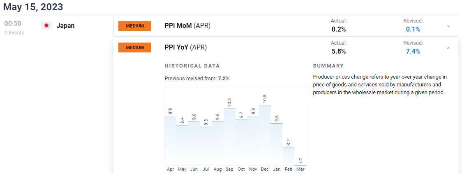The width and height of the screenshot is (462, 174).
Task: Click the Japan country label
Action: tap(65, 25)
